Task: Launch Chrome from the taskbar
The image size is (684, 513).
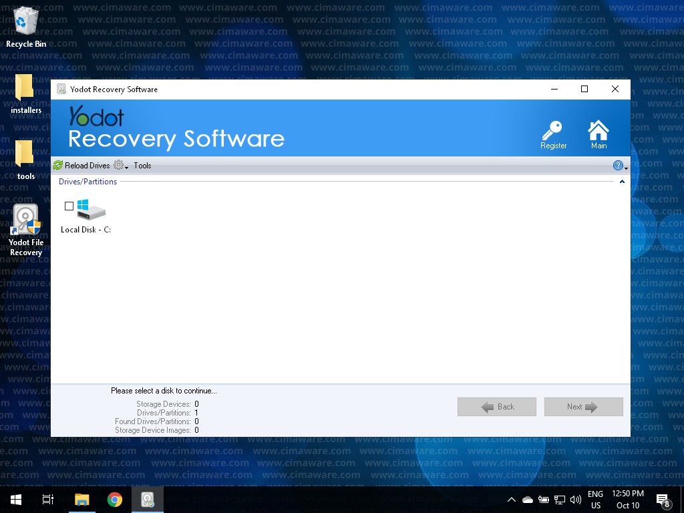Action: click(115, 500)
